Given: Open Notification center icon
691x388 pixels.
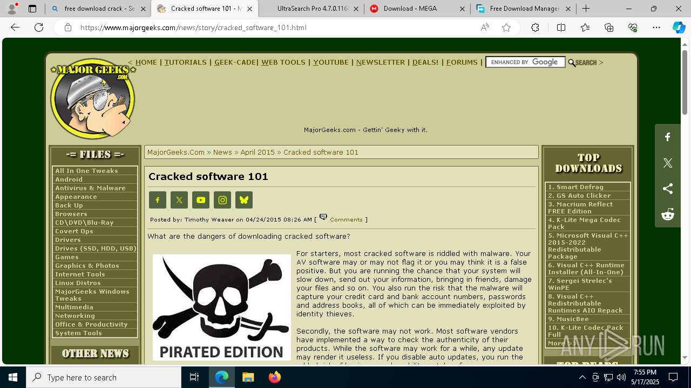Looking at the screenshot, I should (673, 377).
